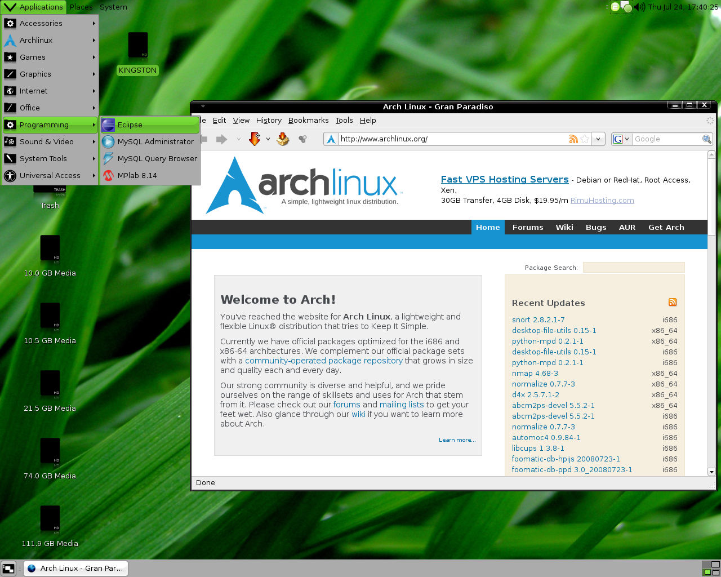Open Firefox Bookmarks menu

tap(308, 120)
